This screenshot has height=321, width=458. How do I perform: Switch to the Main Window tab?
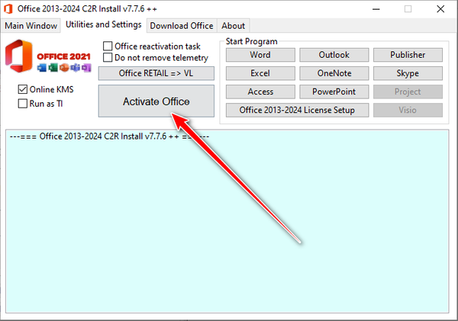point(31,26)
